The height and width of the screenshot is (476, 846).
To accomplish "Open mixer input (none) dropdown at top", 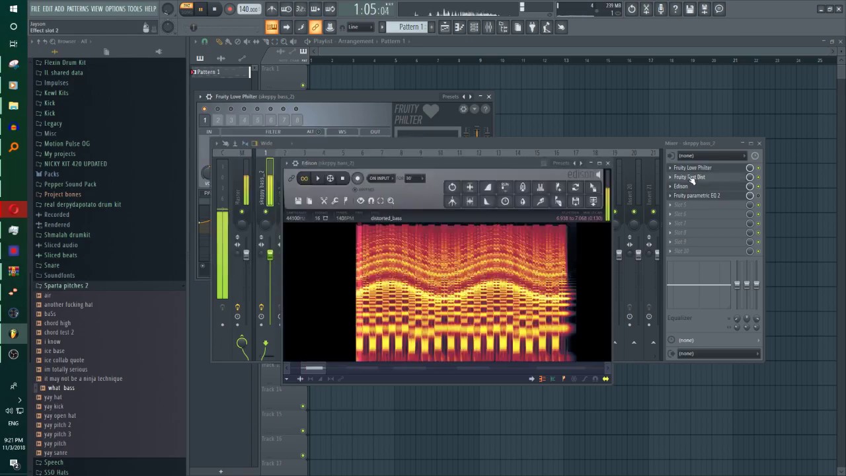I will [711, 155].
